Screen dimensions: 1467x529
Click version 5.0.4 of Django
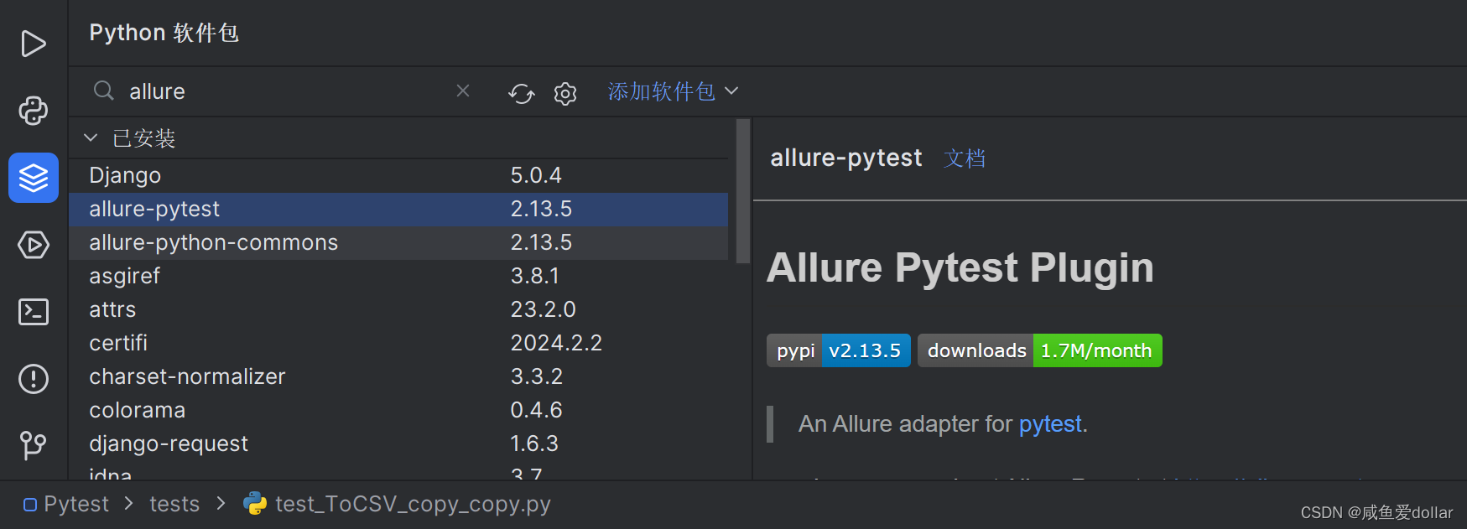(x=536, y=175)
